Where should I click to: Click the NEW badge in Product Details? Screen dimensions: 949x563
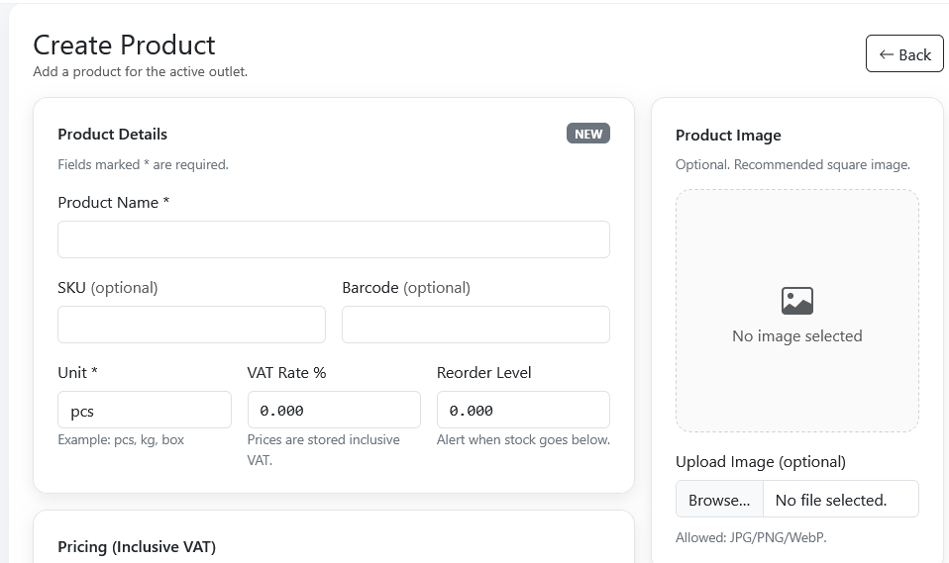588,134
